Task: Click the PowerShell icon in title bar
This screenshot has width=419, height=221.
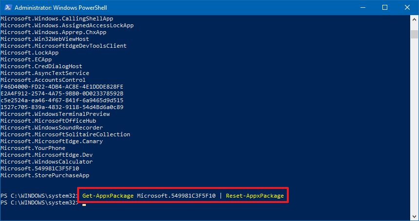Action: pyautogui.click(x=7, y=7)
